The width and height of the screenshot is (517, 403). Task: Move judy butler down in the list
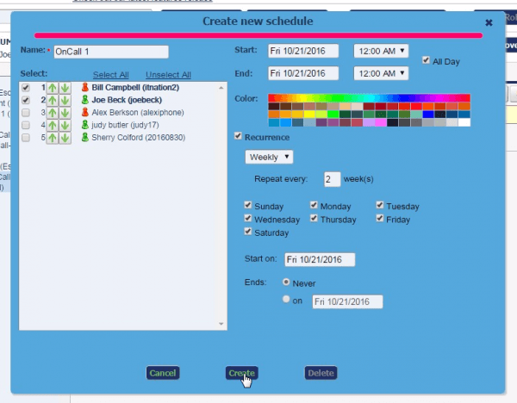tap(65, 125)
